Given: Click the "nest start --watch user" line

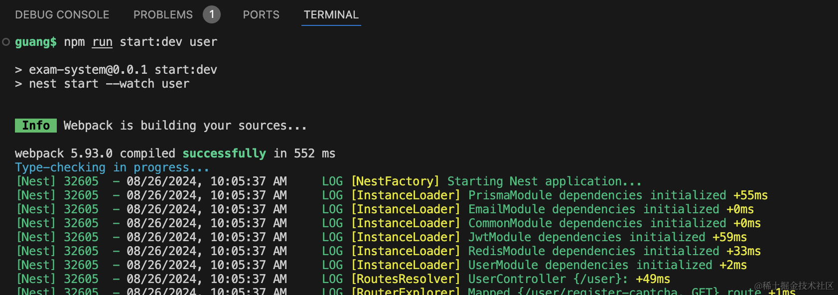Looking at the screenshot, I should (109, 84).
